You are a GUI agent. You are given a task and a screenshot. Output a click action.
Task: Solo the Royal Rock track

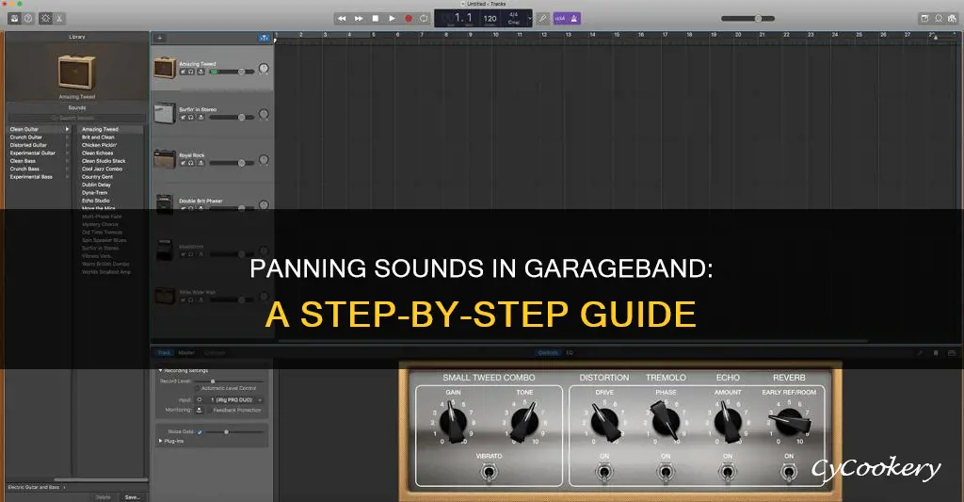pyautogui.click(x=191, y=163)
